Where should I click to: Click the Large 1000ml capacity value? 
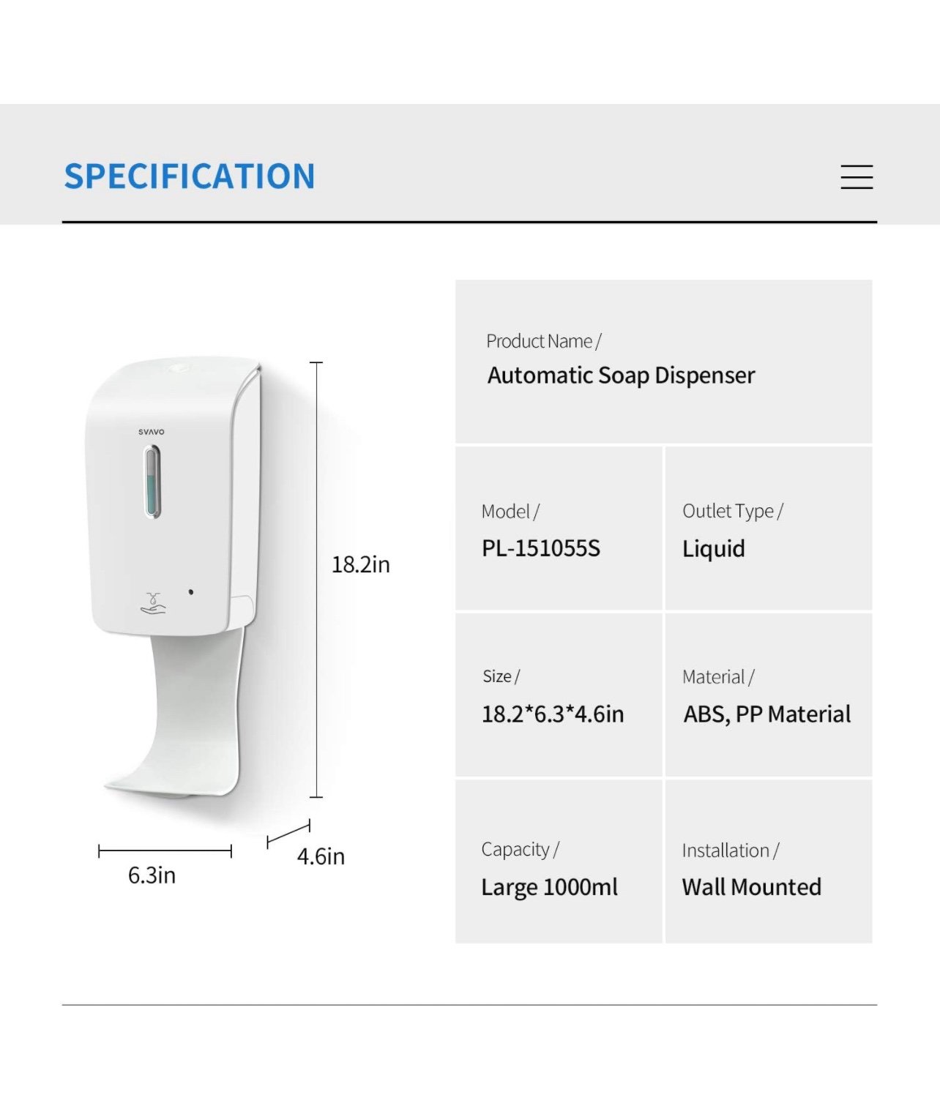(549, 887)
